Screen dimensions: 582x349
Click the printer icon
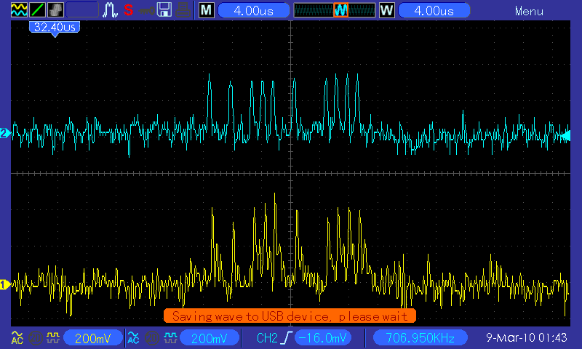183,10
